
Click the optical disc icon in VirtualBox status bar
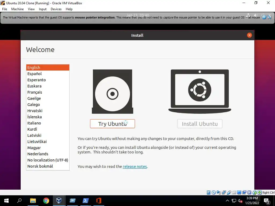click(214, 193)
